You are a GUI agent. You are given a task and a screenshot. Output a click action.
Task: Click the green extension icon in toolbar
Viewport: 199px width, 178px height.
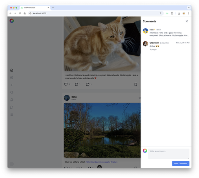[167, 13]
